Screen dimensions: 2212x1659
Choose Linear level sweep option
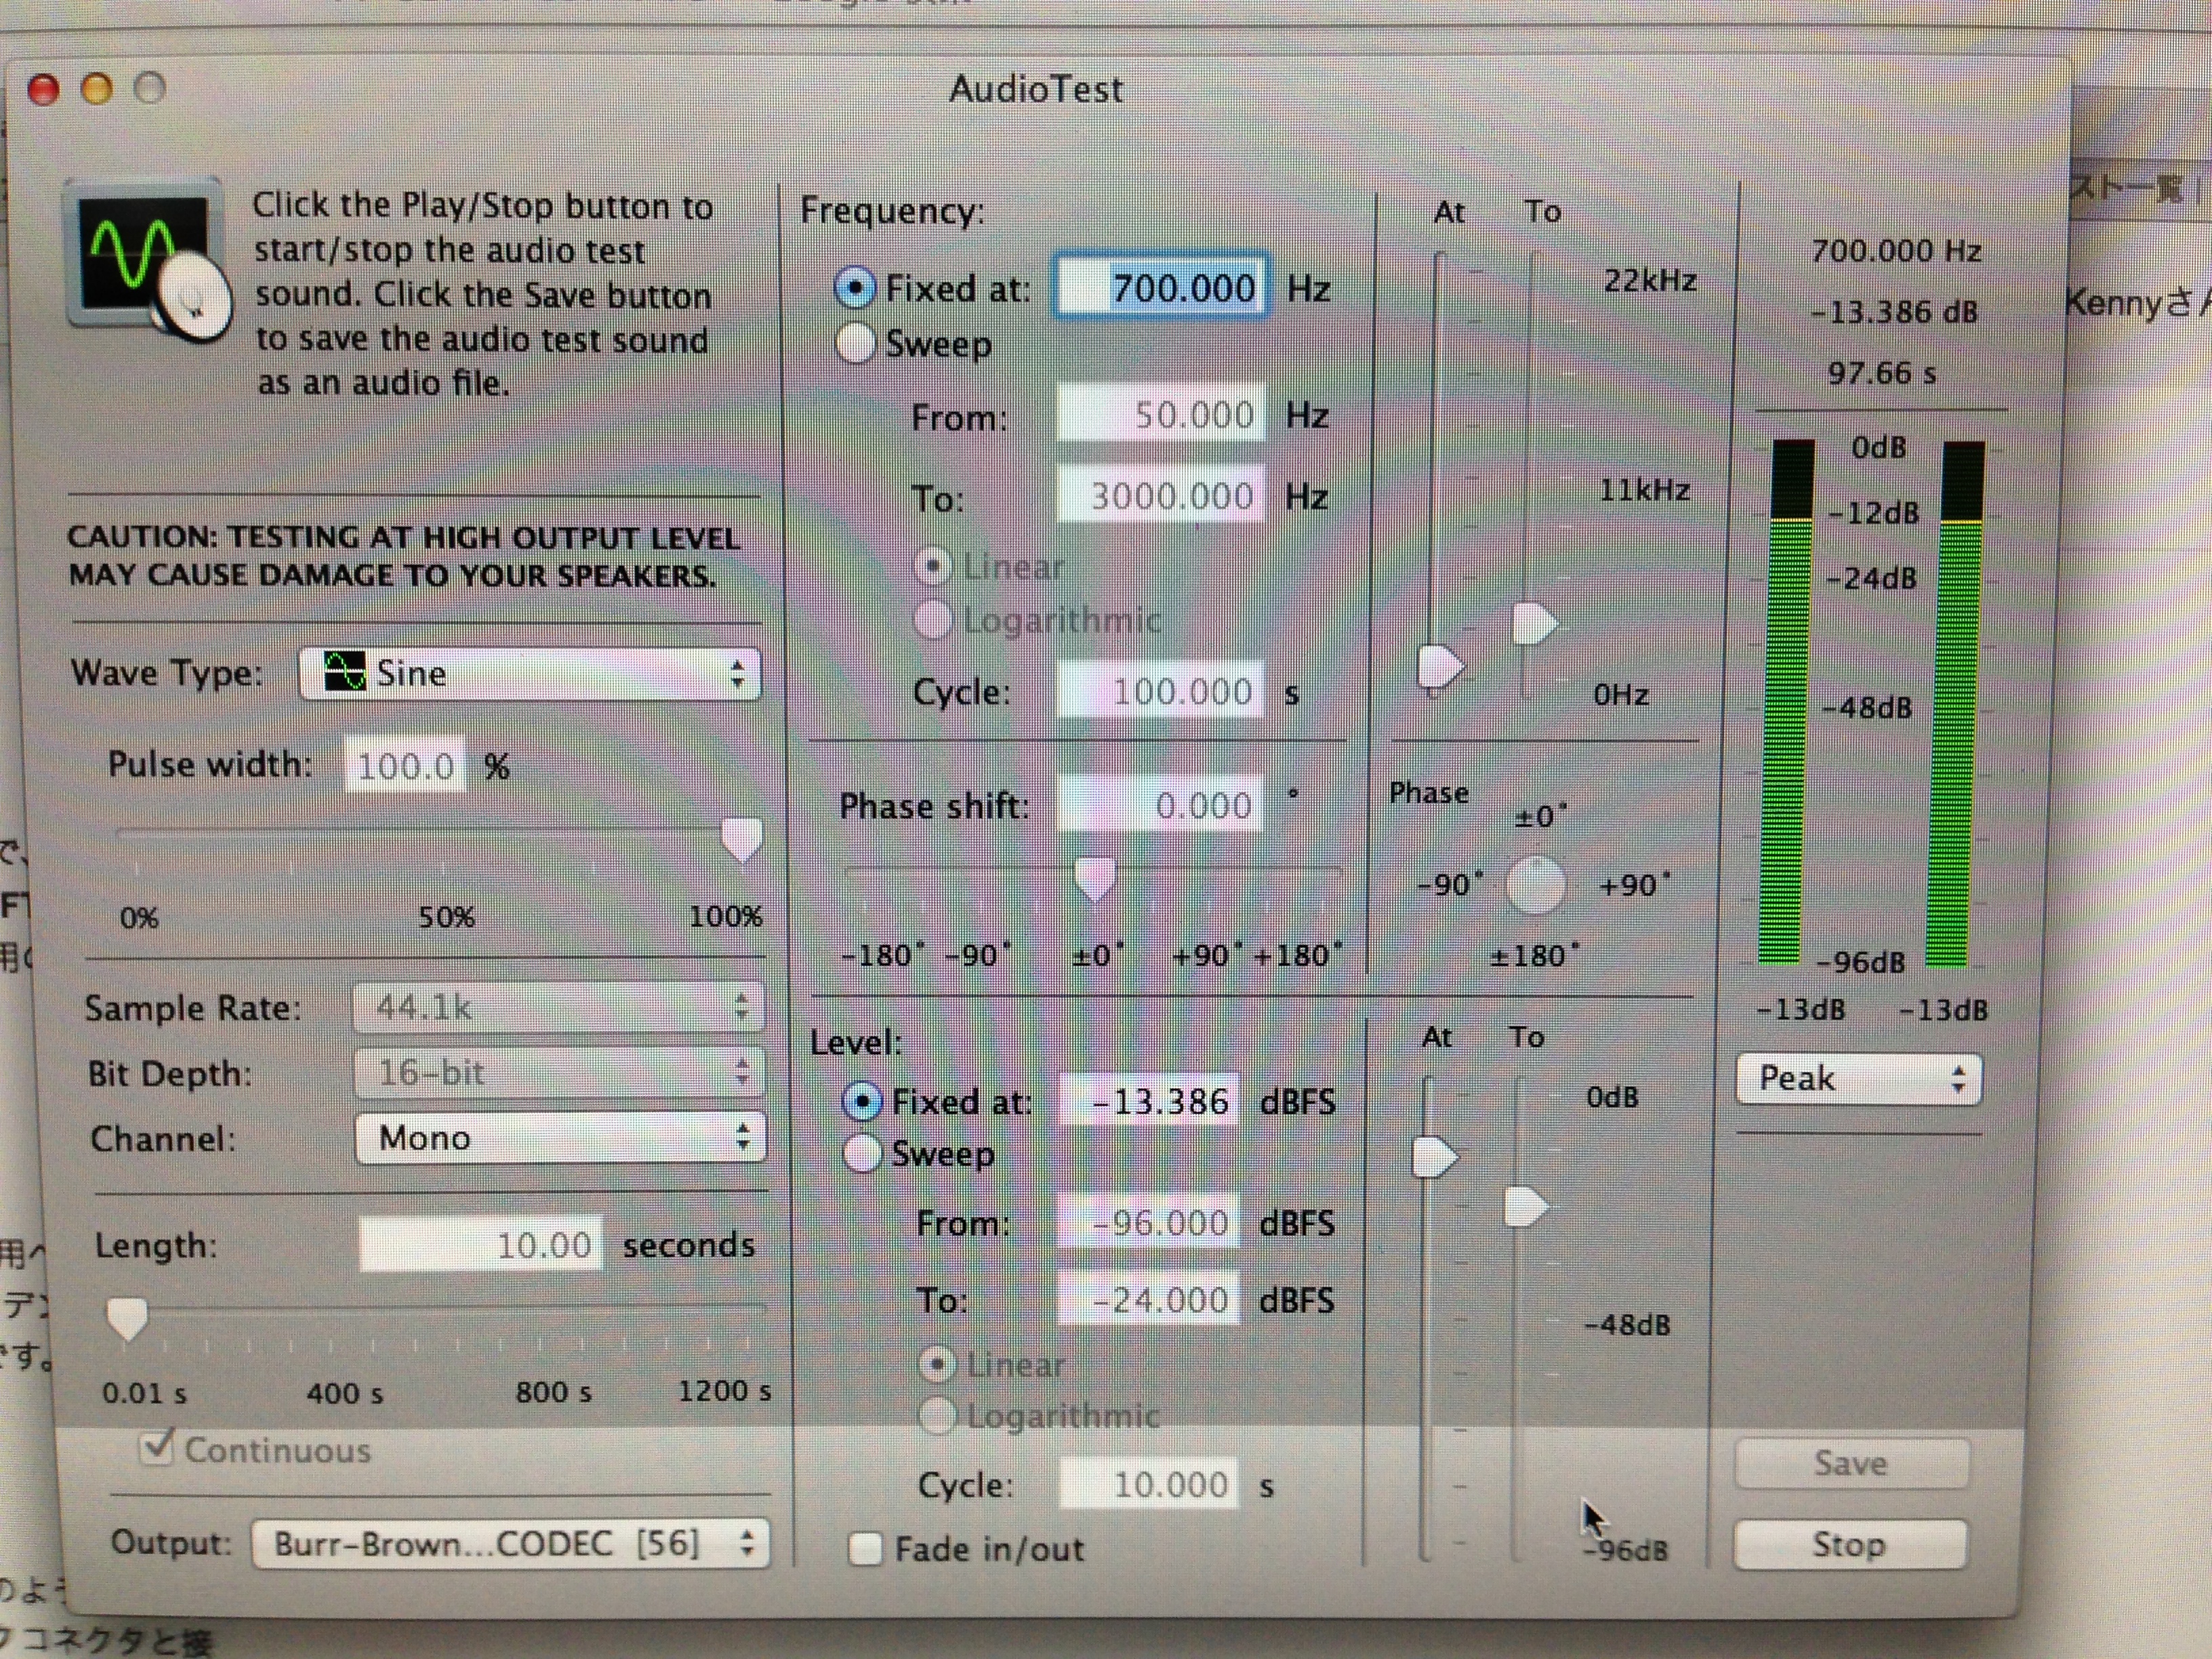tap(937, 1363)
